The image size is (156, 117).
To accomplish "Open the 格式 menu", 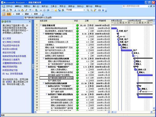I will coord(45,6).
